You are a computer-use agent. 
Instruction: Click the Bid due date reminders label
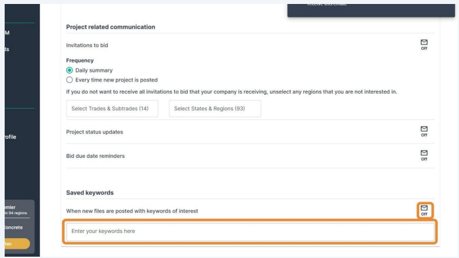tap(95, 156)
